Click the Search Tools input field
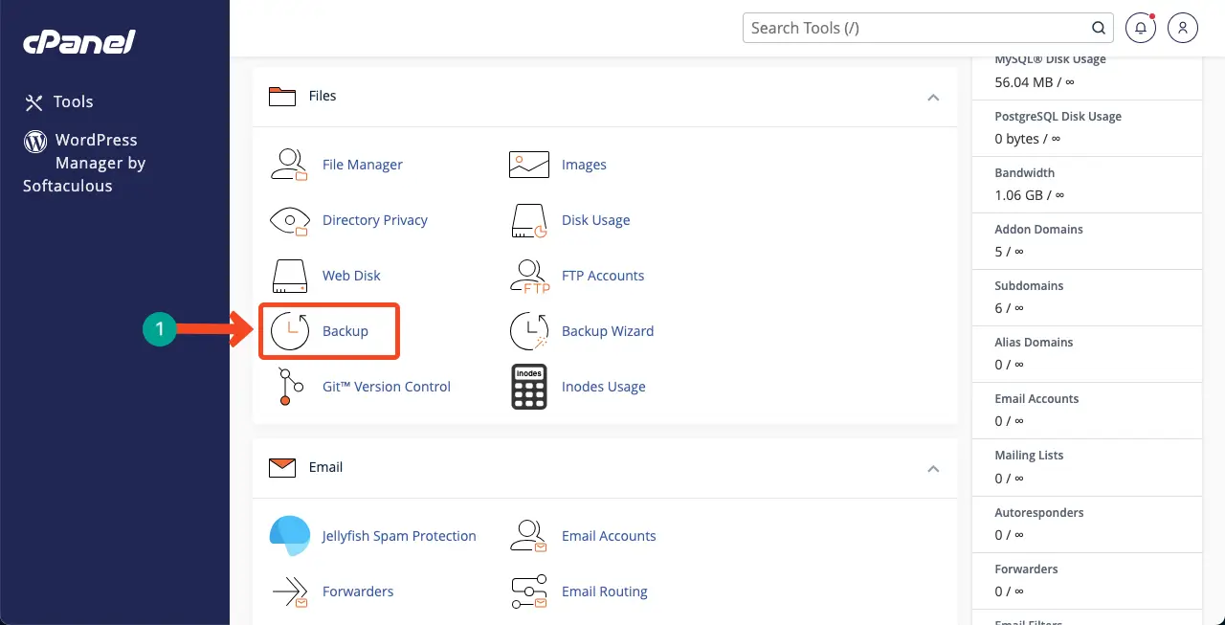Viewport: 1225px width, 625px height. [x=919, y=28]
